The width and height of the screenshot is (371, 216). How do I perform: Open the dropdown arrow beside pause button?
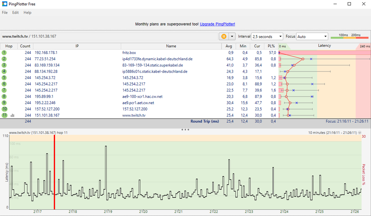232,36
